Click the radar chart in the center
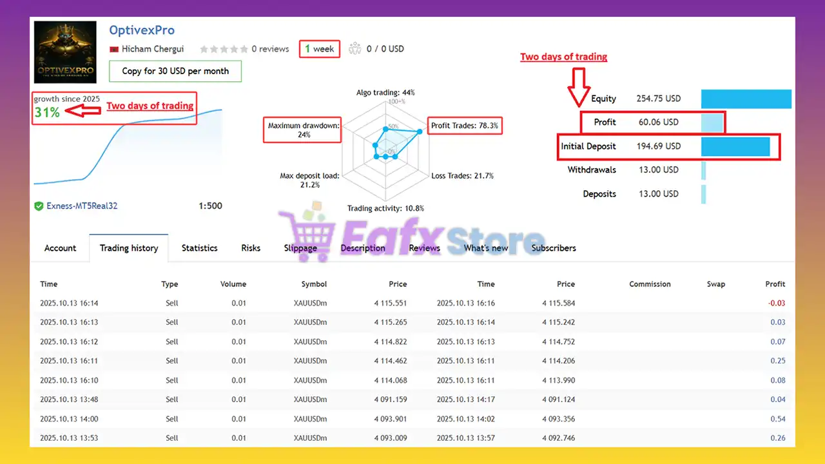This screenshot has height=464, width=825. click(x=385, y=145)
